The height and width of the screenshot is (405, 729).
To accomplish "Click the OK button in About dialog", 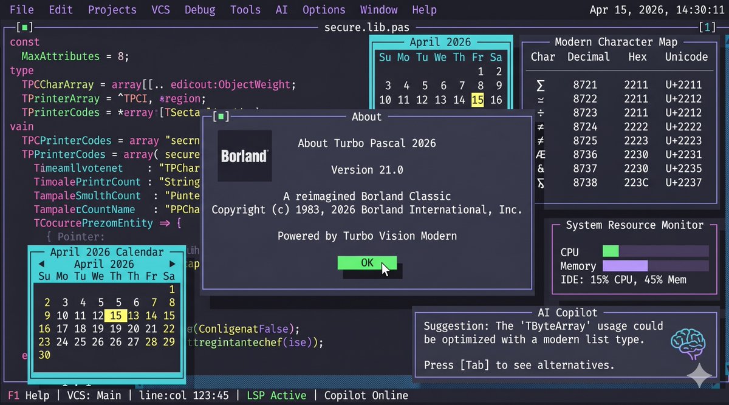I will pos(367,263).
